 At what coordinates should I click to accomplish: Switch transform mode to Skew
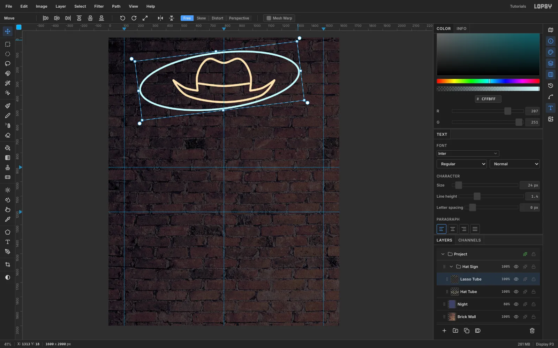tap(201, 18)
